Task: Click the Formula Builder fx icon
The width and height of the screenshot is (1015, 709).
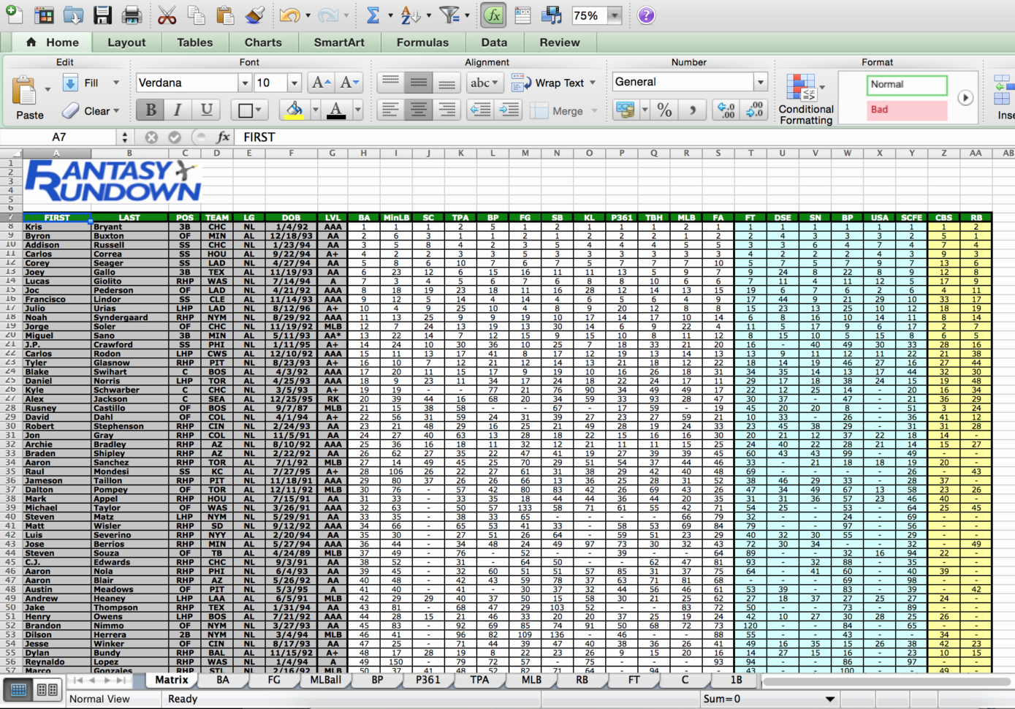Action: coord(493,15)
